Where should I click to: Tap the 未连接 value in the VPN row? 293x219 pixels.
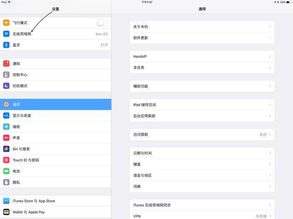[x=261, y=216]
